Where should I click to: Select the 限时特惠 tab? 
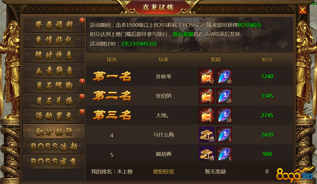54,55
